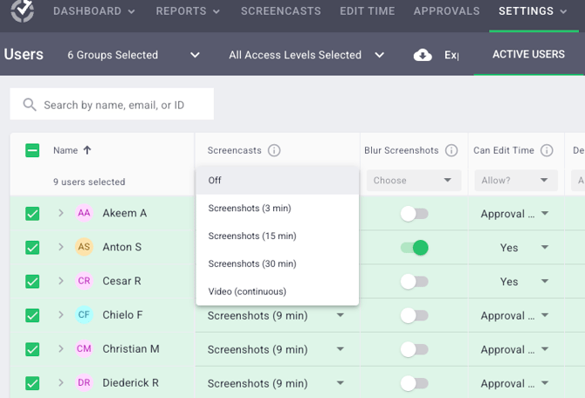This screenshot has width=585, height=398.
Task: Enable blur screenshots for Akeem A
Action: click(x=414, y=214)
